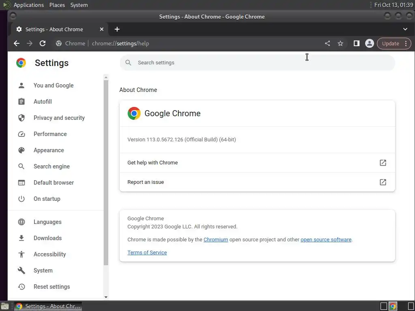This screenshot has width=415, height=311.
Task: Click the About Chrome heading
Action: (x=138, y=90)
